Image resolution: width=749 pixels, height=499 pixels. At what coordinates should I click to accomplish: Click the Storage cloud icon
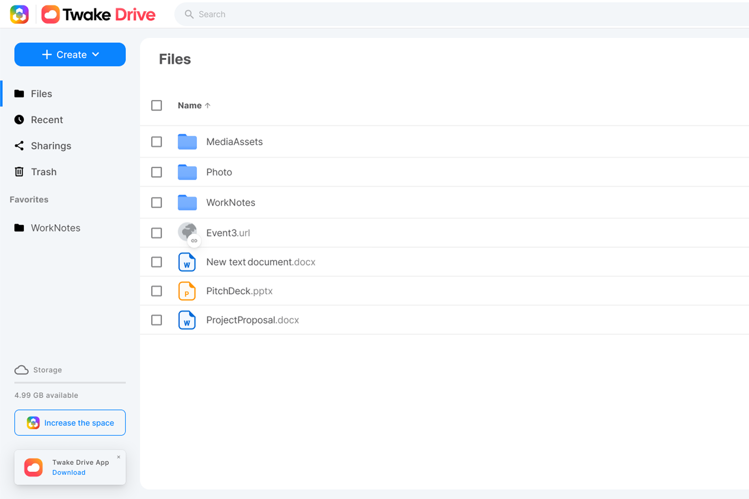point(21,370)
